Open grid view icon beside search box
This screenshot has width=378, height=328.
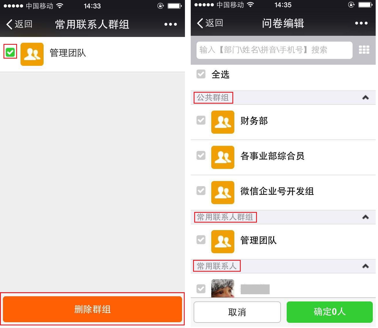(364, 50)
